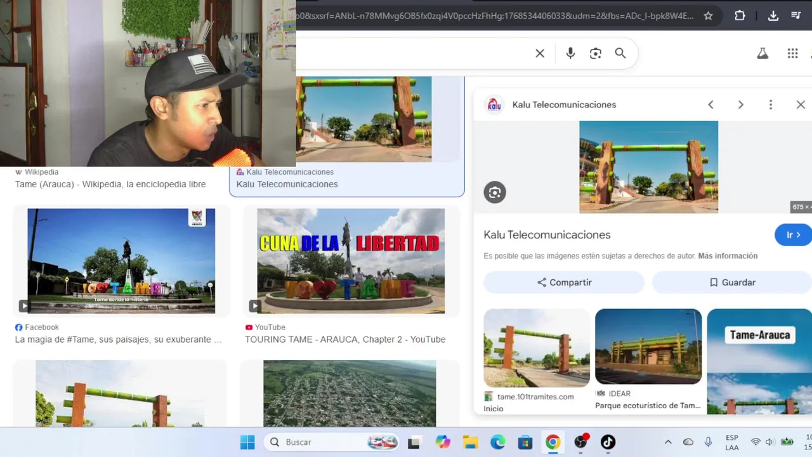
Task: Open Search Labs flask icon
Action: click(x=763, y=54)
